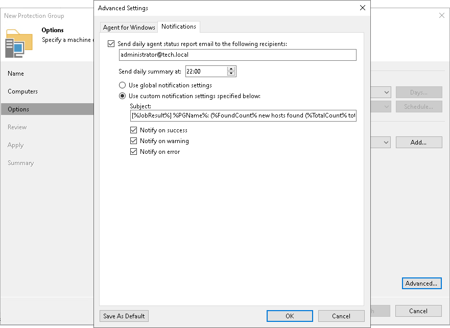Switch to the Agent for Windows tab
The width and height of the screenshot is (450, 328).
[128, 27]
